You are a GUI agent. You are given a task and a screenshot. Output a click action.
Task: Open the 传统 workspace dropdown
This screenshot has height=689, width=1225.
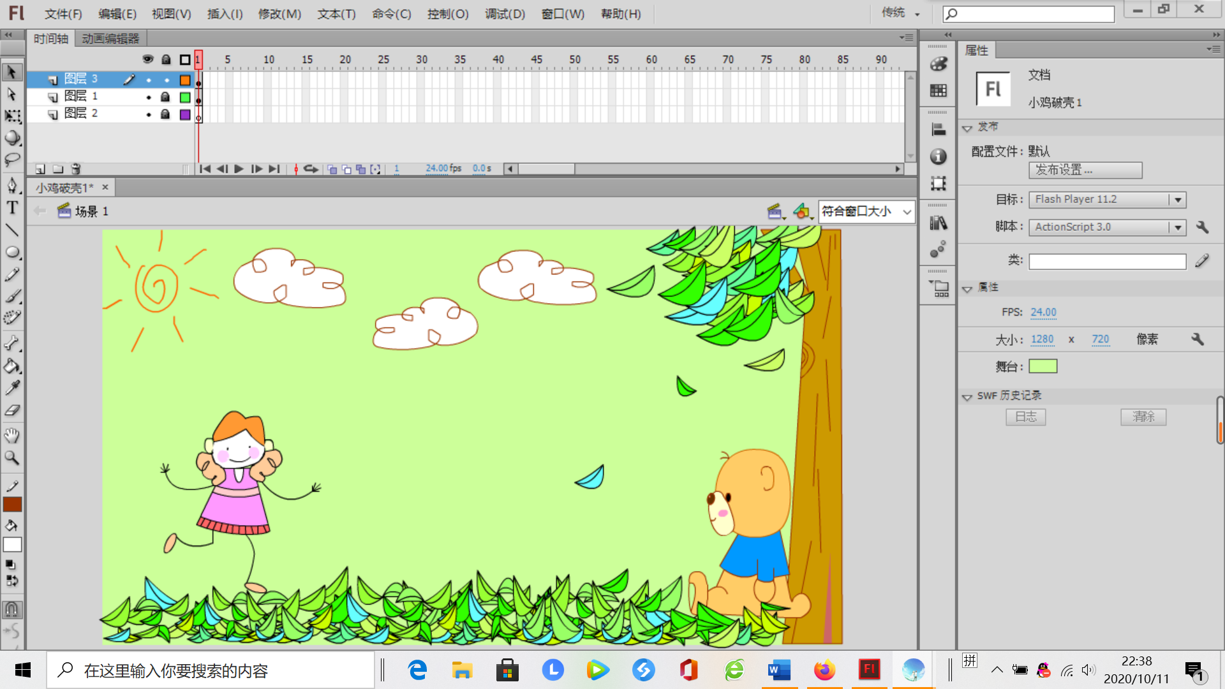(x=900, y=13)
